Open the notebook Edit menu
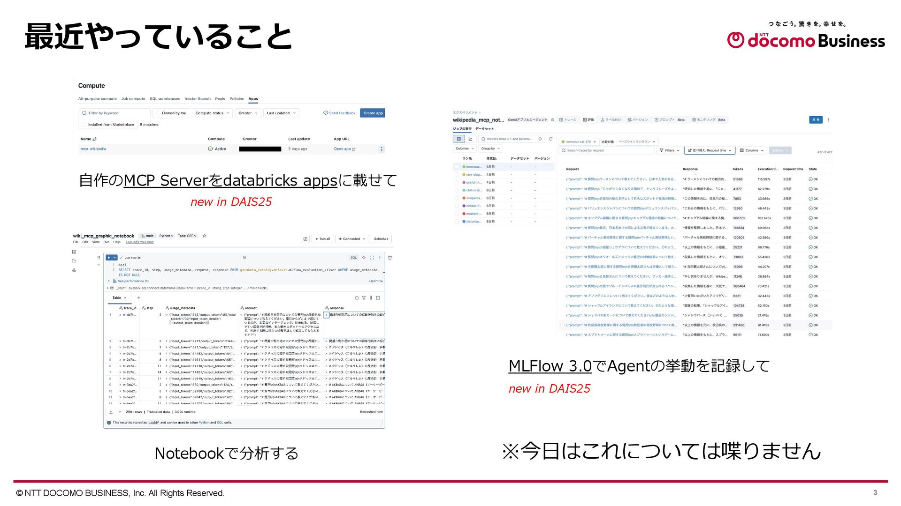 pyautogui.click(x=85, y=242)
